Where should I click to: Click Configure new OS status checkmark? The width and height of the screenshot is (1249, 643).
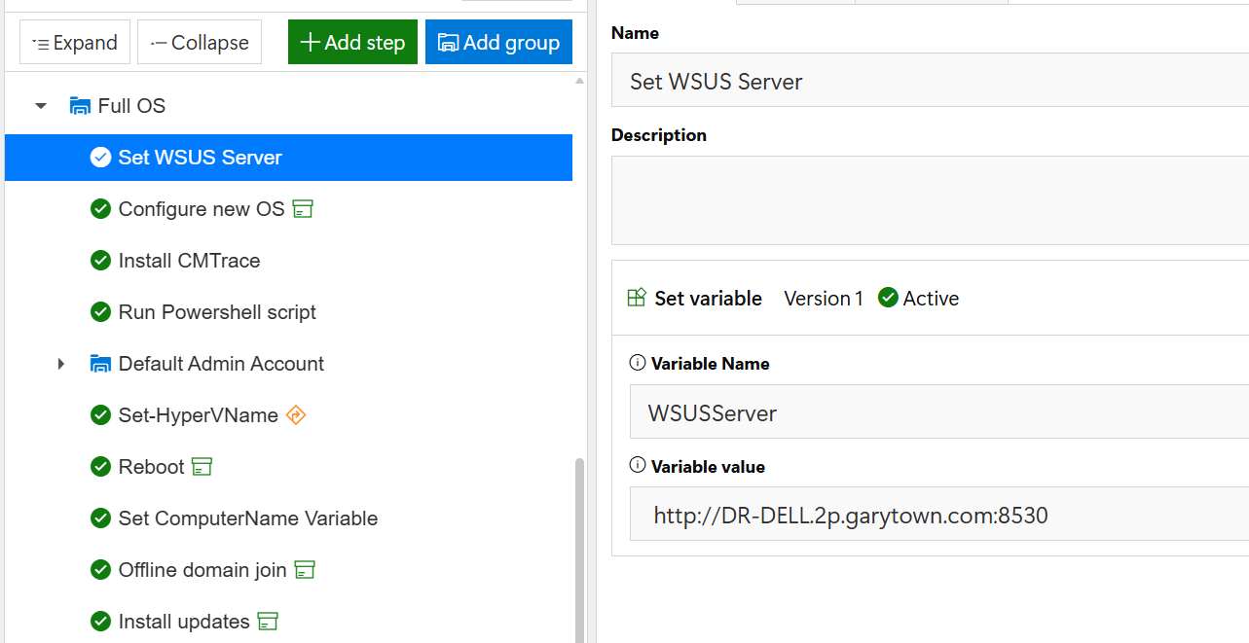100,209
